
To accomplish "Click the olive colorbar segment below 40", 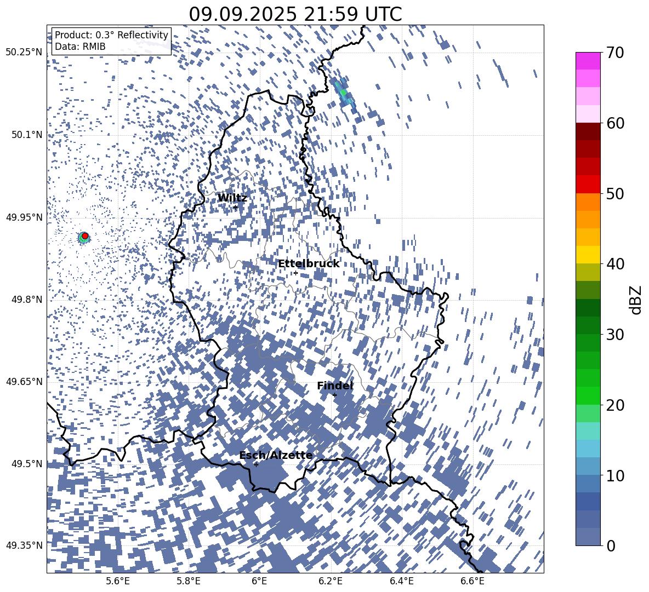I will coord(588,272).
